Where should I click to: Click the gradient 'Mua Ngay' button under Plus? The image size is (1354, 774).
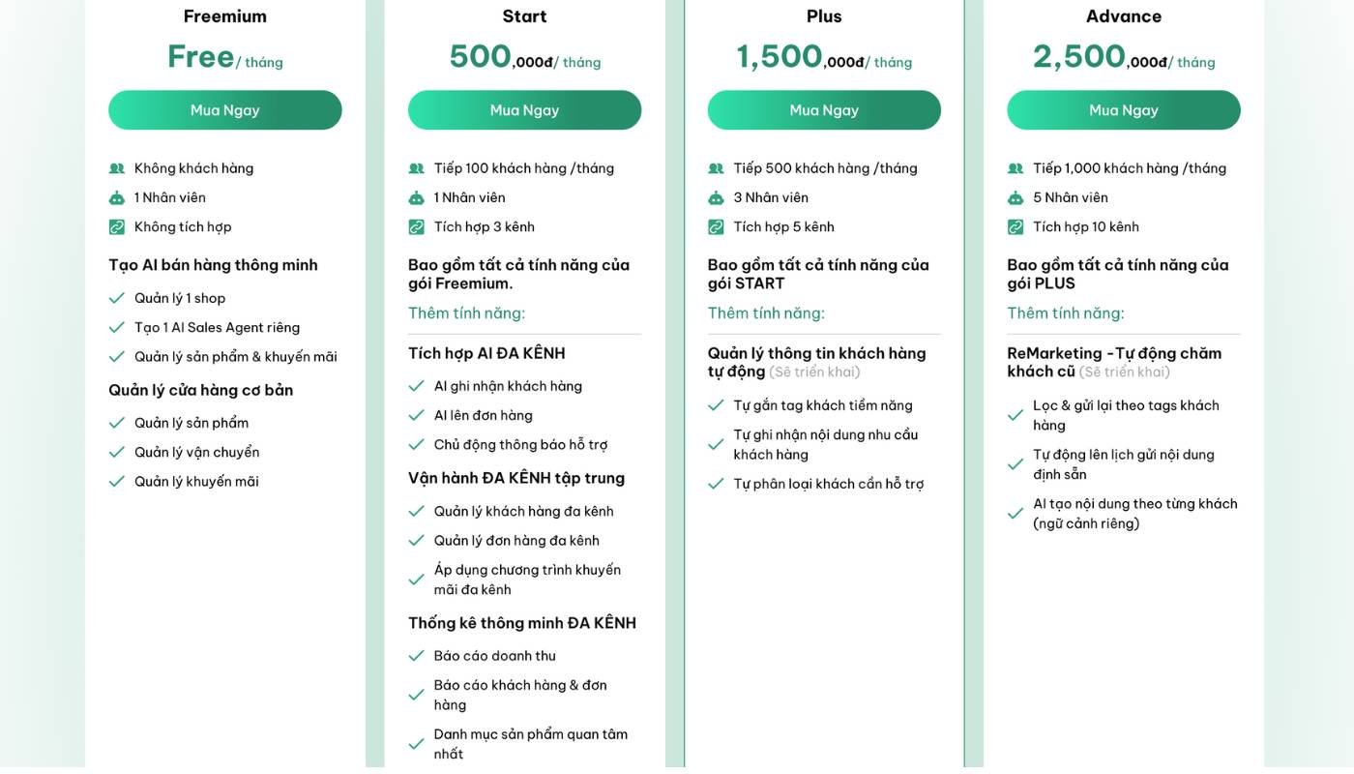coord(824,109)
